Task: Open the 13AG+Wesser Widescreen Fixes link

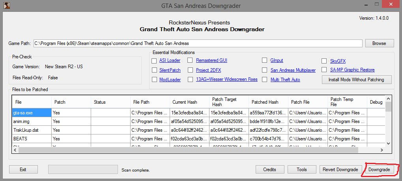Action: [226, 80]
